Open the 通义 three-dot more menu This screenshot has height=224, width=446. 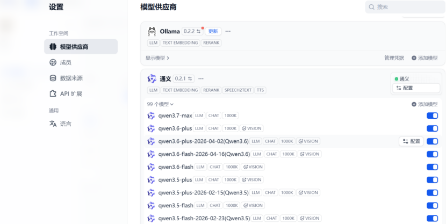pos(201,79)
